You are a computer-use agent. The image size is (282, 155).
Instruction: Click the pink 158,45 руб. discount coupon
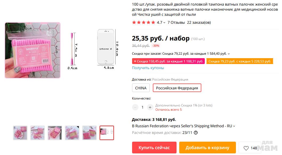168,61
